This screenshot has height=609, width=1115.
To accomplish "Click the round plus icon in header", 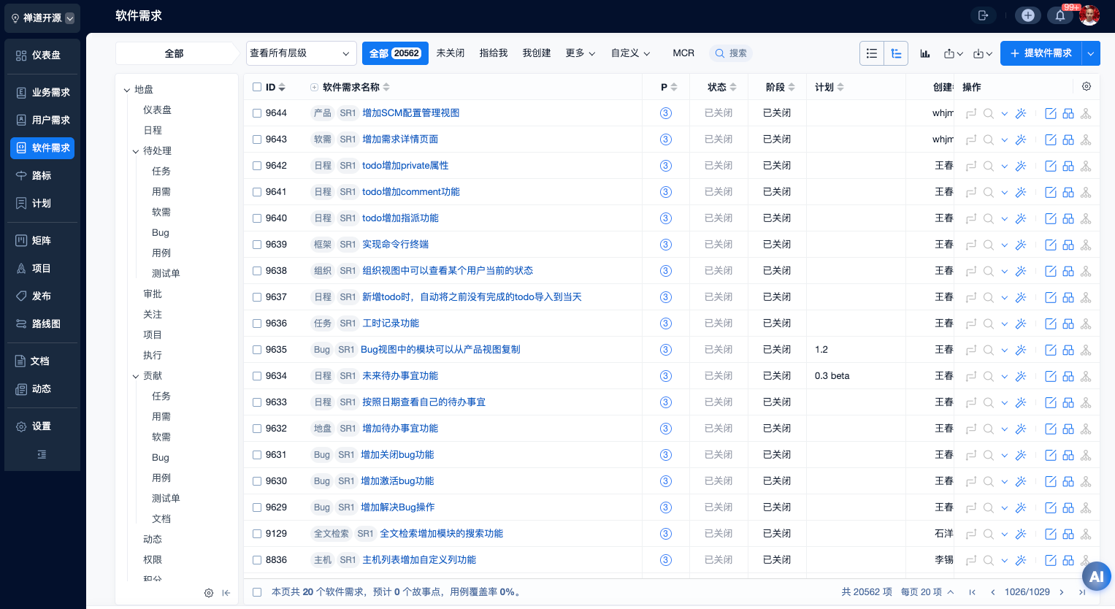I will coord(1028,15).
